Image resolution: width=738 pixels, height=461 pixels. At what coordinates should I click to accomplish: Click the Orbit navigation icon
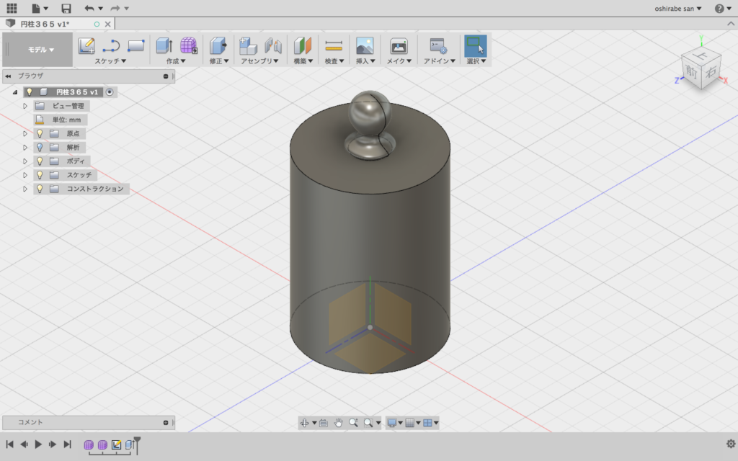coord(305,423)
